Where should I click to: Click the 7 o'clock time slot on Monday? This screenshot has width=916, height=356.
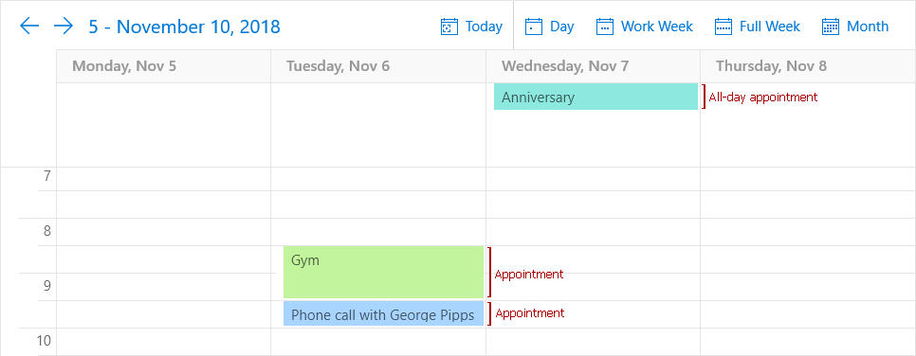163,179
